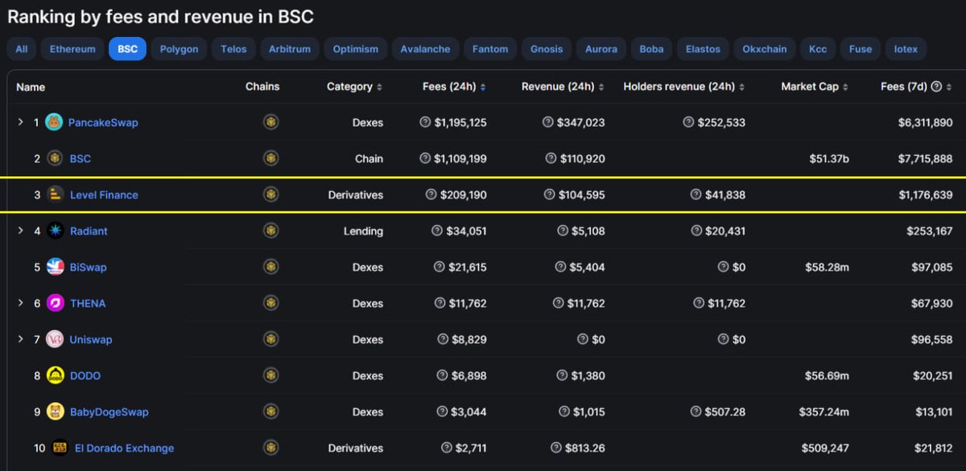Switch to the Fantom chain tab
966x471 pixels.
490,49
